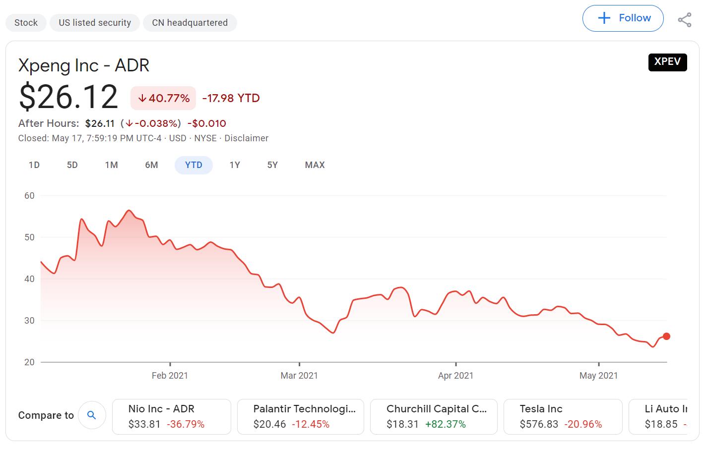Viewport: 707px width, 450px height.
Task: Select the 1M time range
Action: (x=111, y=165)
